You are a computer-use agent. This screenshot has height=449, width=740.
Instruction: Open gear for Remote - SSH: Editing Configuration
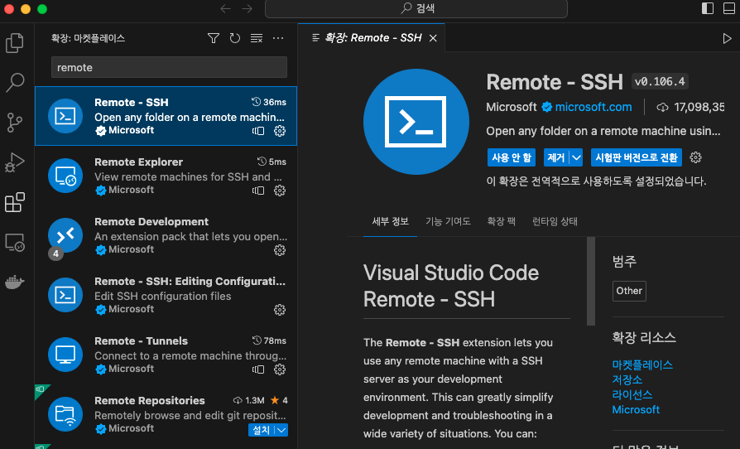[280, 310]
